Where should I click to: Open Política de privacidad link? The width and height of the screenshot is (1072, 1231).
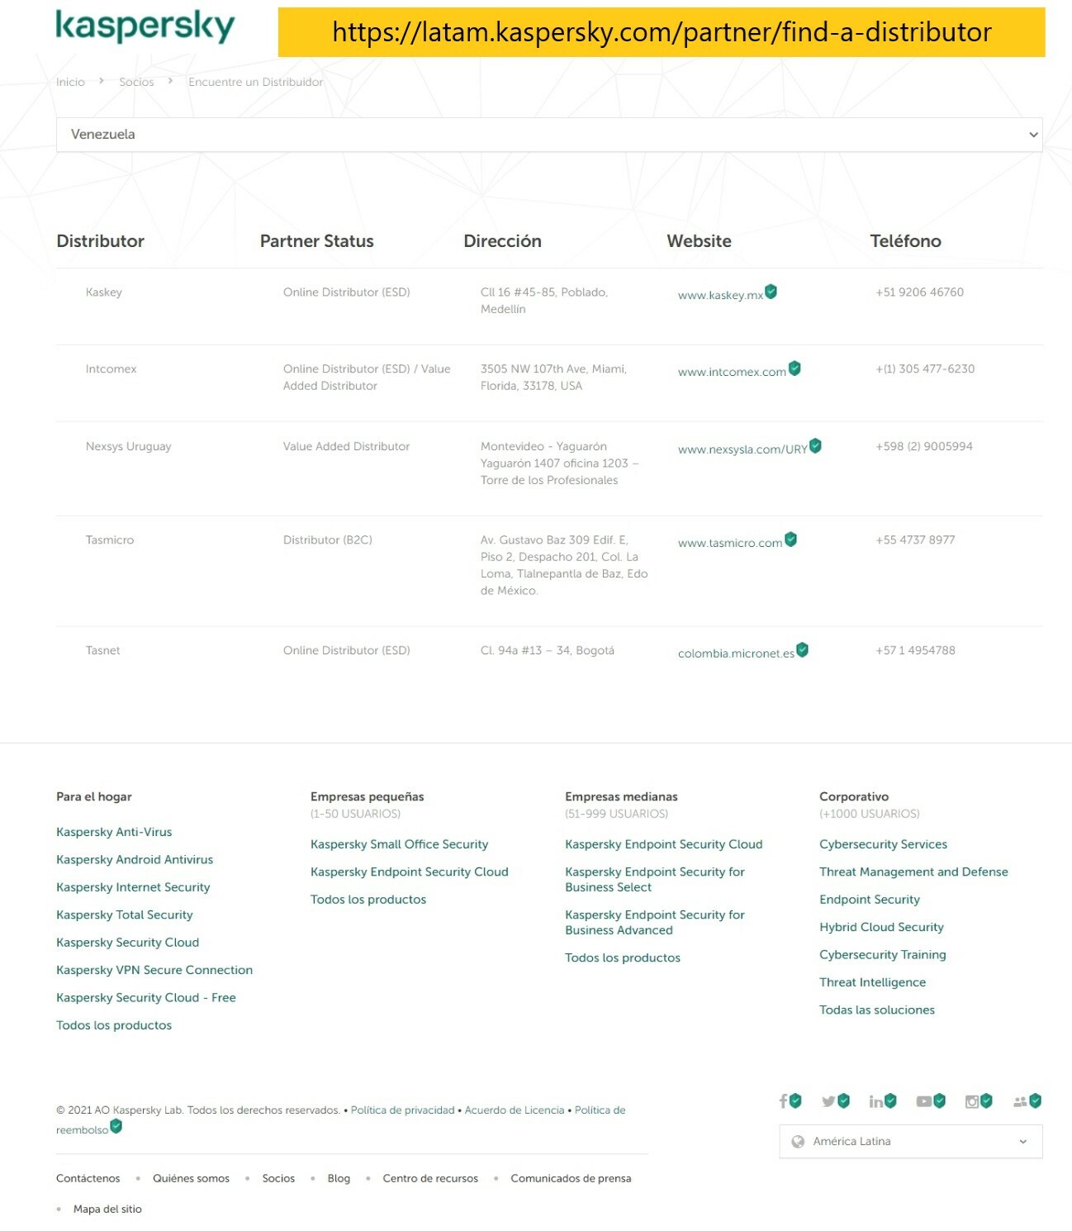tap(402, 1110)
